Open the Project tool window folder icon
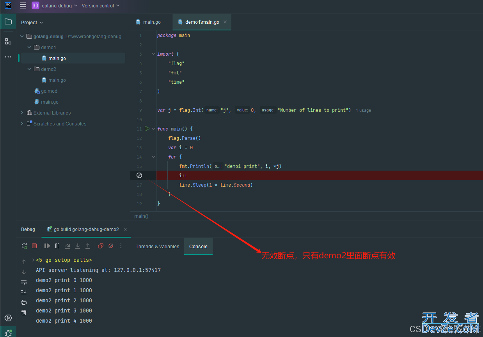The image size is (483, 337). (8, 21)
